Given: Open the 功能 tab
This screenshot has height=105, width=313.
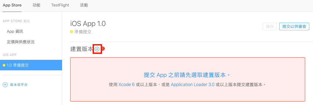Looking at the screenshot, I should click(x=36, y=5).
